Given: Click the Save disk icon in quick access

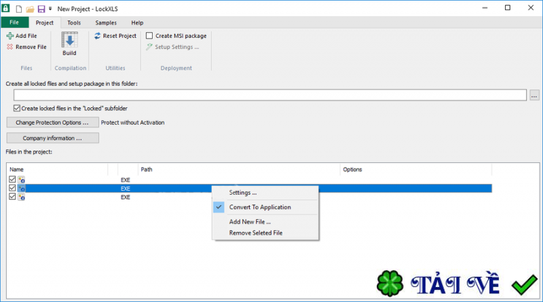Looking at the screenshot, I should 41,9.
